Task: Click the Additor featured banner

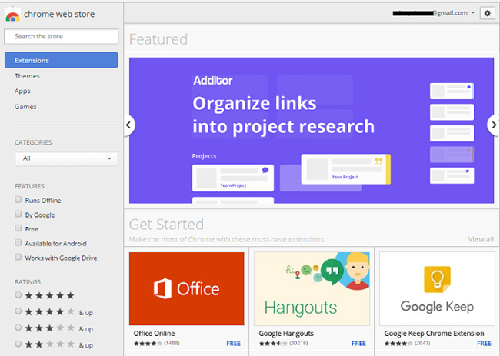Action: 312,130
